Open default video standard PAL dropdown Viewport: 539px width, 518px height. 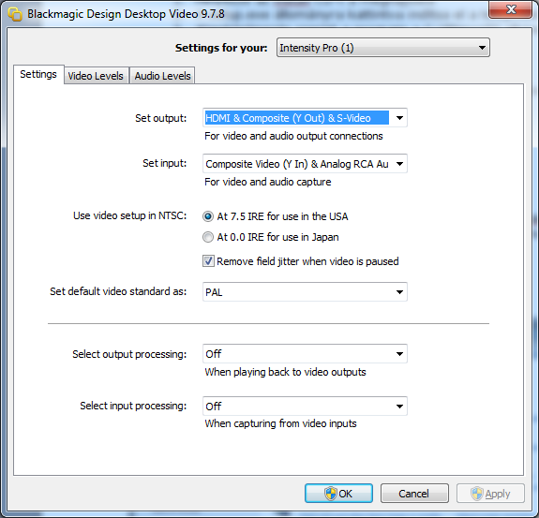(x=305, y=292)
